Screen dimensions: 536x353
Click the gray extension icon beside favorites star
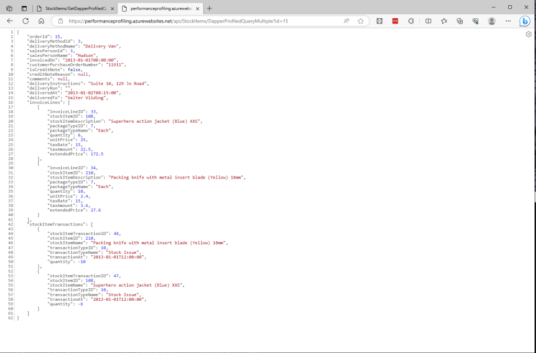(379, 21)
